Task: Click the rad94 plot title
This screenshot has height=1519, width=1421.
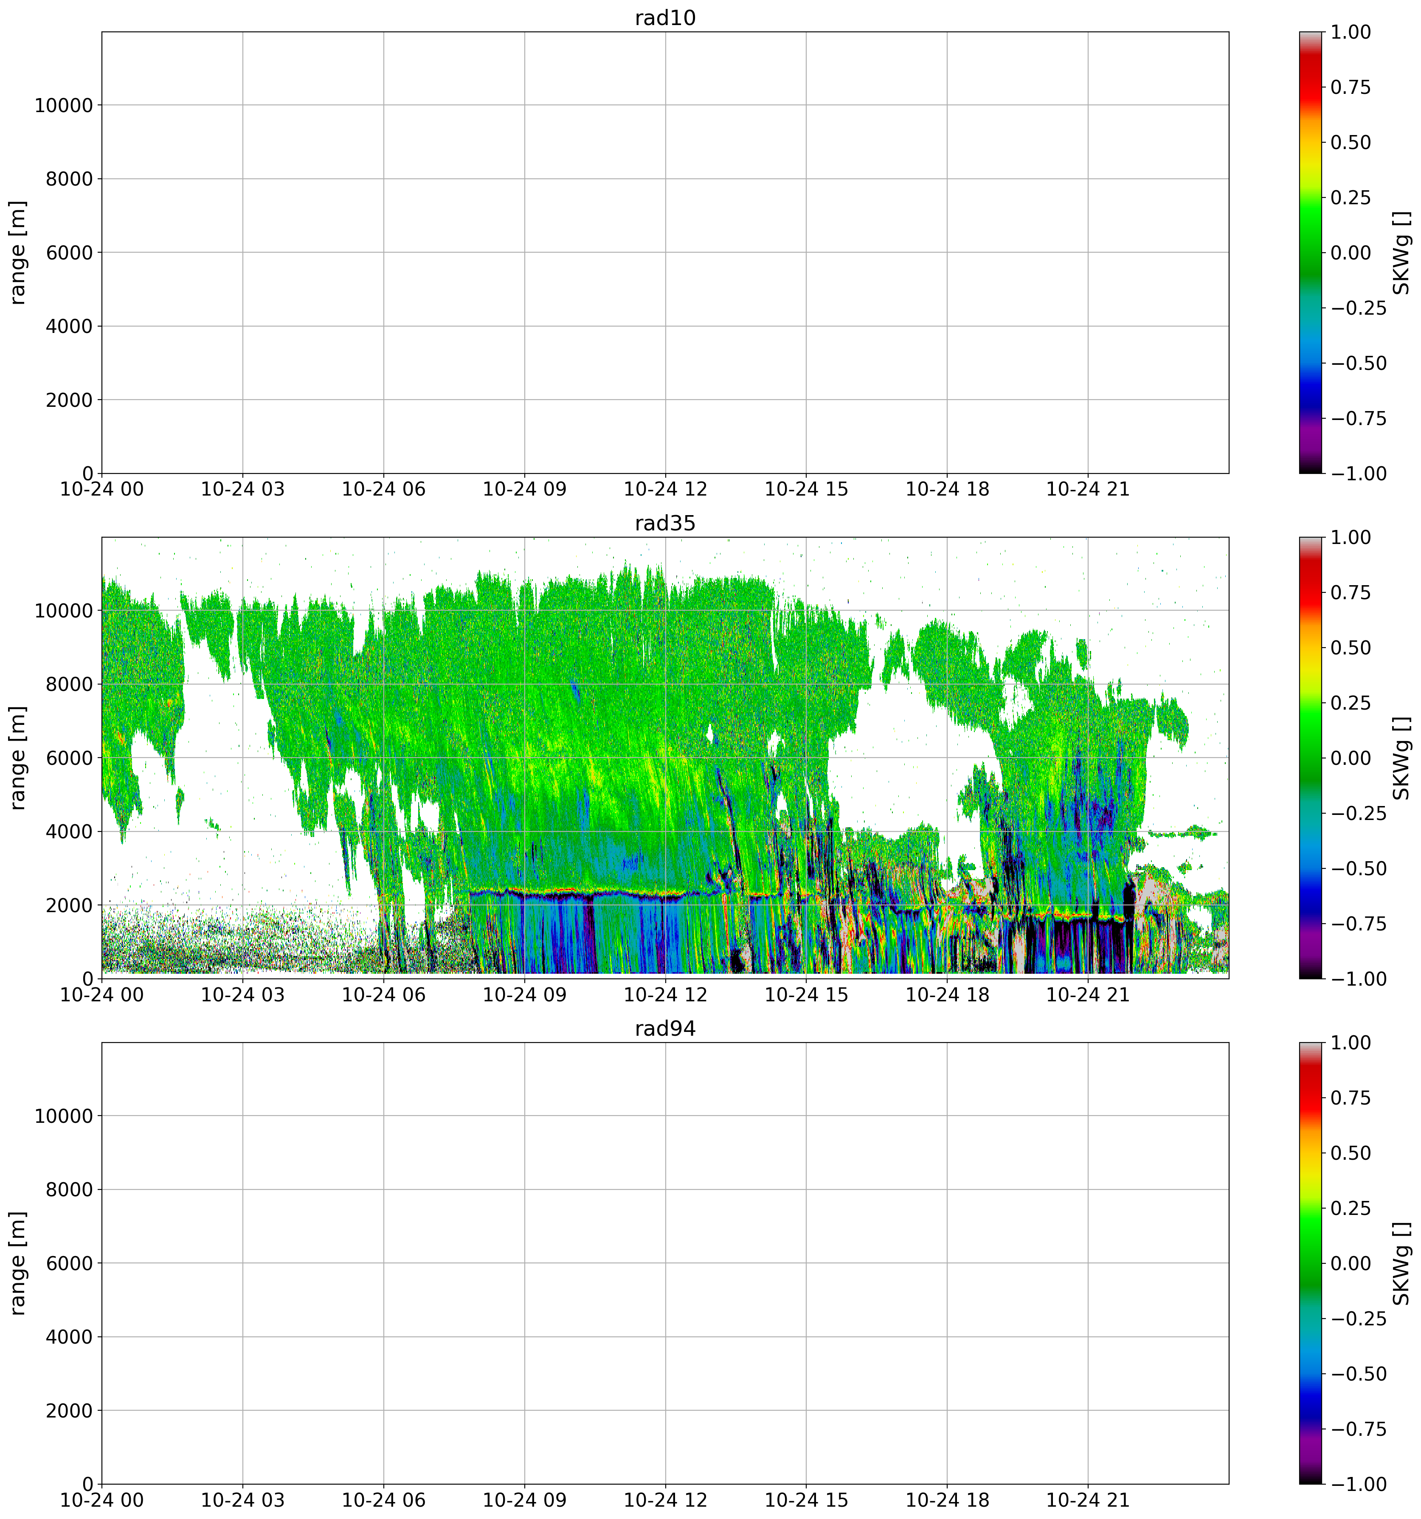Action: pyautogui.click(x=665, y=1029)
